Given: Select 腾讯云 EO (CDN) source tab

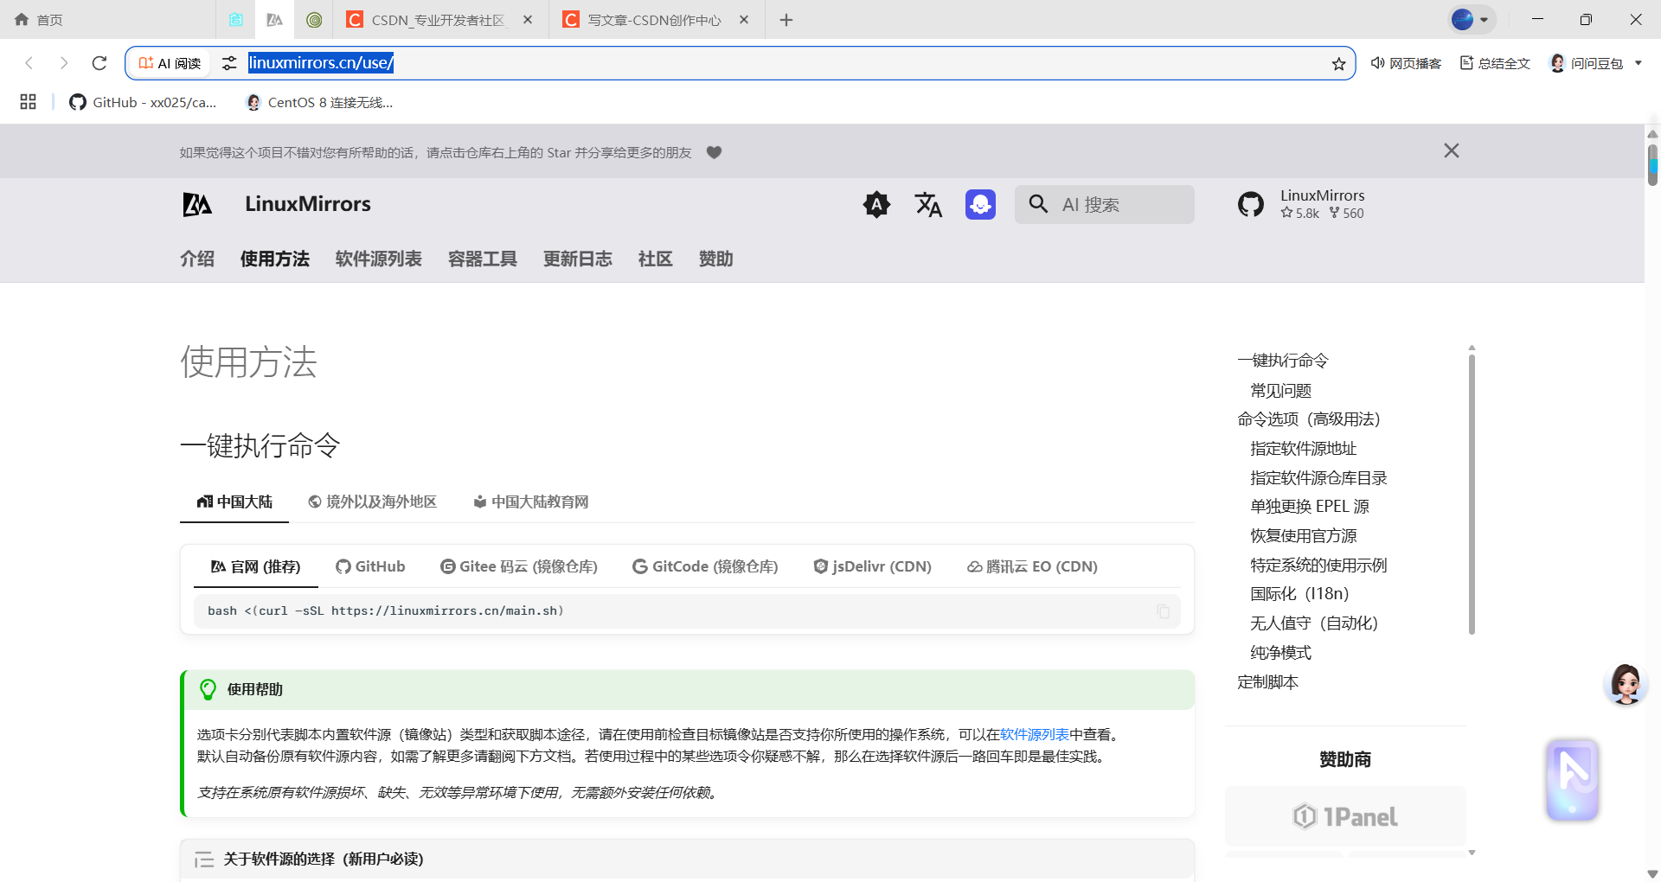Looking at the screenshot, I should tap(1032, 566).
